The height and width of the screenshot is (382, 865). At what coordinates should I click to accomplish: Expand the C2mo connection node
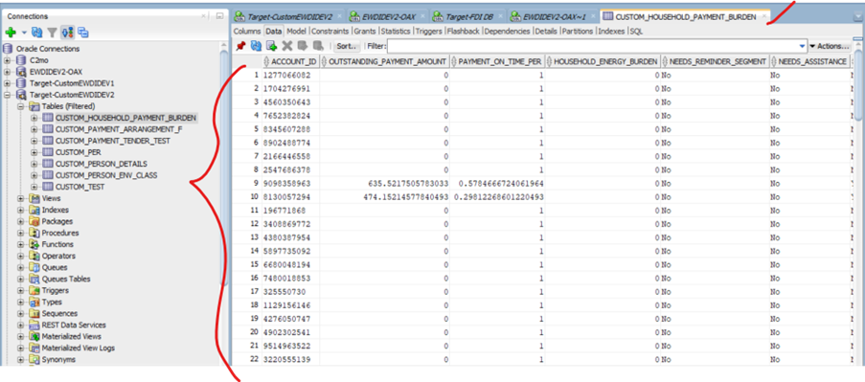pyautogui.click(x=7, y=60)
